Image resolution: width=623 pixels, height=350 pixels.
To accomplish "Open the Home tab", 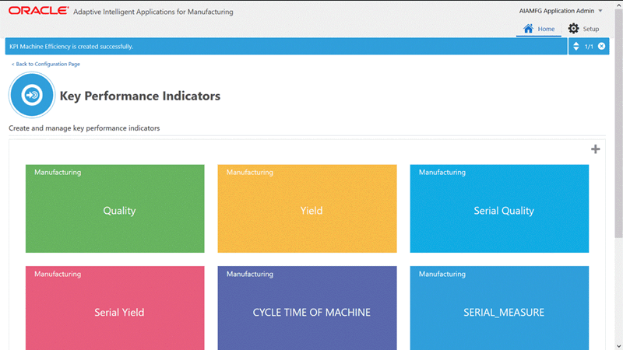I will [x=539, y=29].
